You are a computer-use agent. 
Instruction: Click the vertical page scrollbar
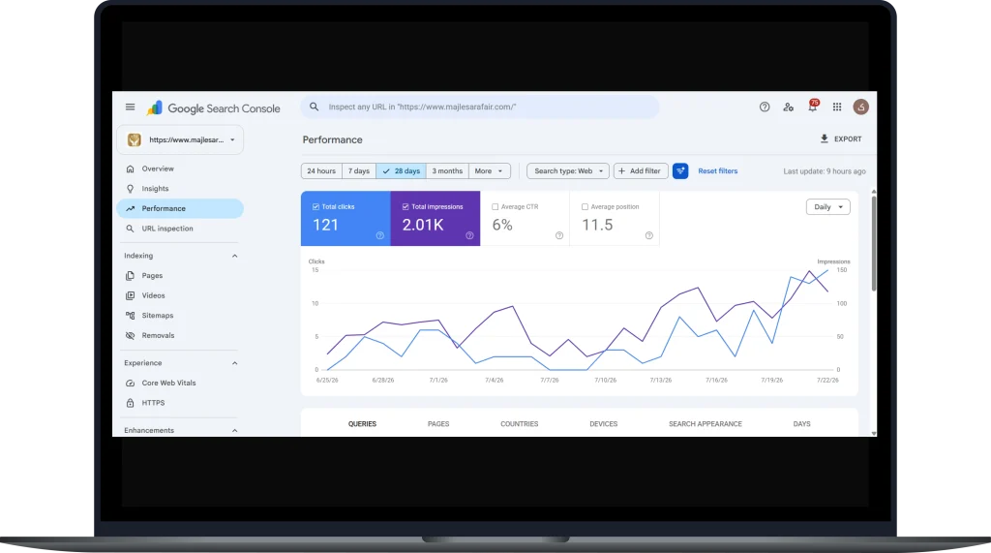[x=874, y=244]
